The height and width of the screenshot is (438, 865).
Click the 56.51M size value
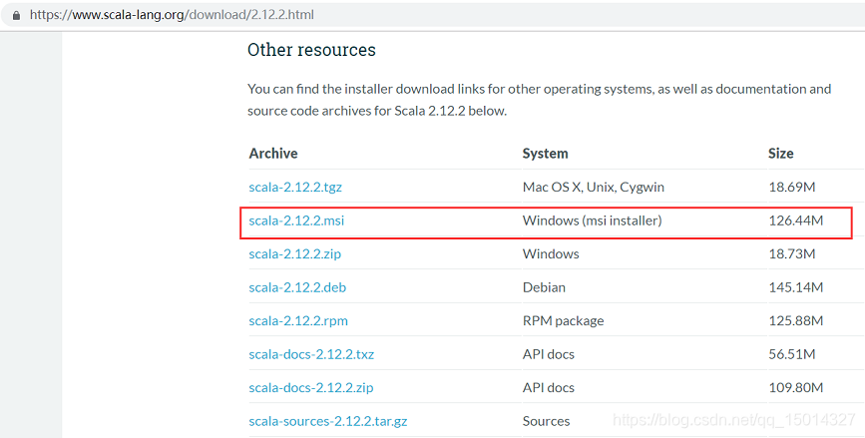click(791, 354)
